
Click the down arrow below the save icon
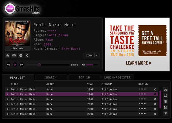click(165, 114)
